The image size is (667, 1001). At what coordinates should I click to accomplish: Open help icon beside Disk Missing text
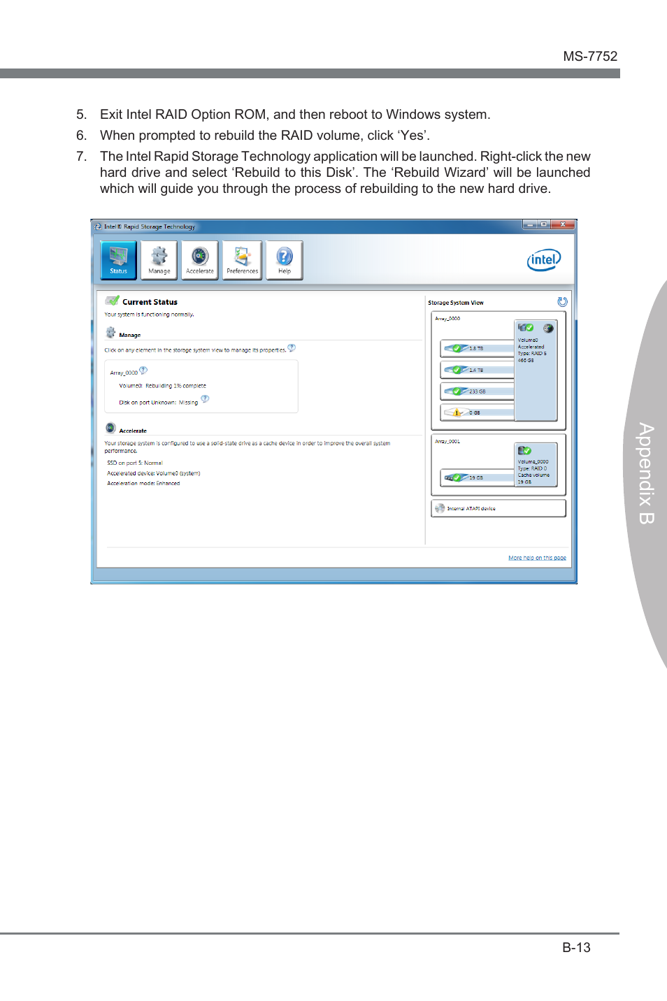pos(205,399)
